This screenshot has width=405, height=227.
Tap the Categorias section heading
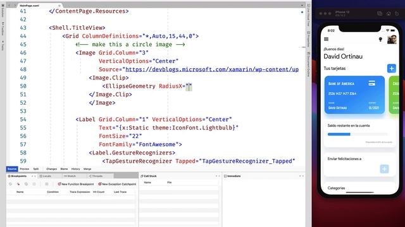(336, 188)
